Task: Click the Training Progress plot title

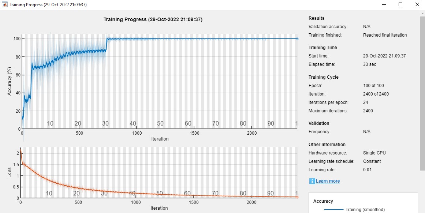Action: [x=153, y=20]
